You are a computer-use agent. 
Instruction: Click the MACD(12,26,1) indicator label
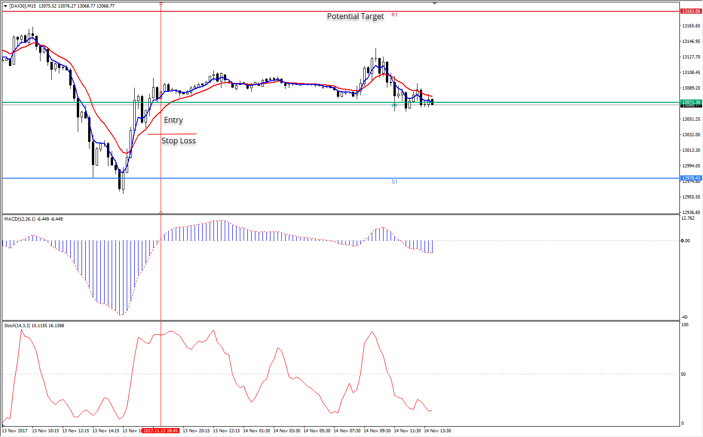click(x=22, y=219)
